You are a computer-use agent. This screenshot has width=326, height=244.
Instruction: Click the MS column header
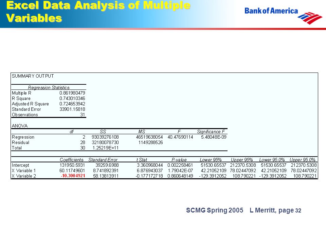(142, 131)
